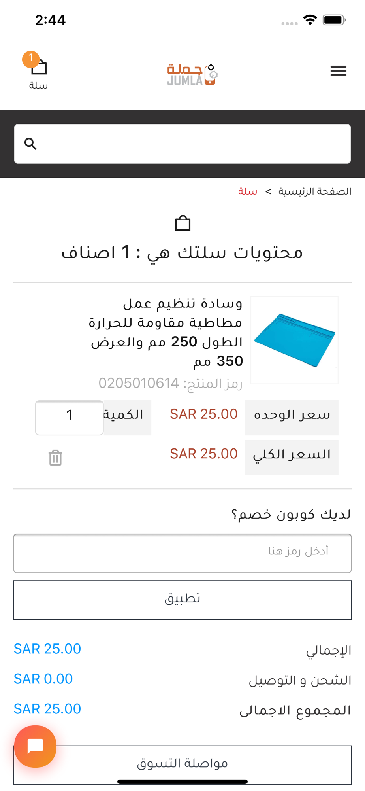Focus the coupon code field
365x791 pixels.
tap(182, 553)
